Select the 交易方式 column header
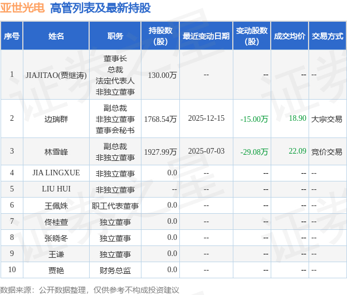 coord(328,36)
